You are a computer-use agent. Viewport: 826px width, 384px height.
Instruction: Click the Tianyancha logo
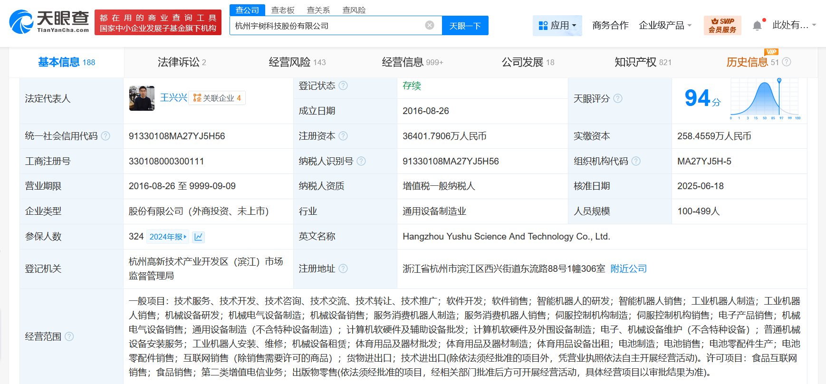(49, 22)
